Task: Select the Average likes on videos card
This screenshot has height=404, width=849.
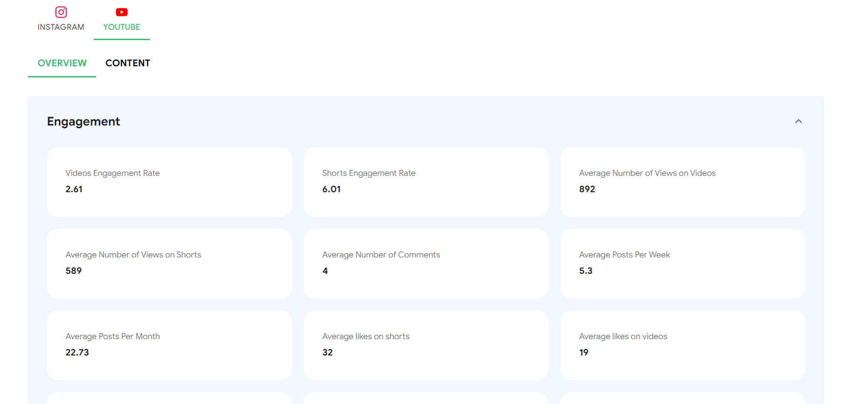Action: 682,345
